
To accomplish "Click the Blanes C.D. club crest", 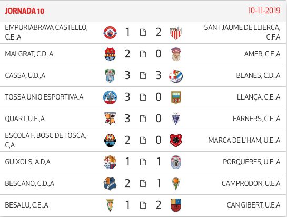I will (176, 76).
